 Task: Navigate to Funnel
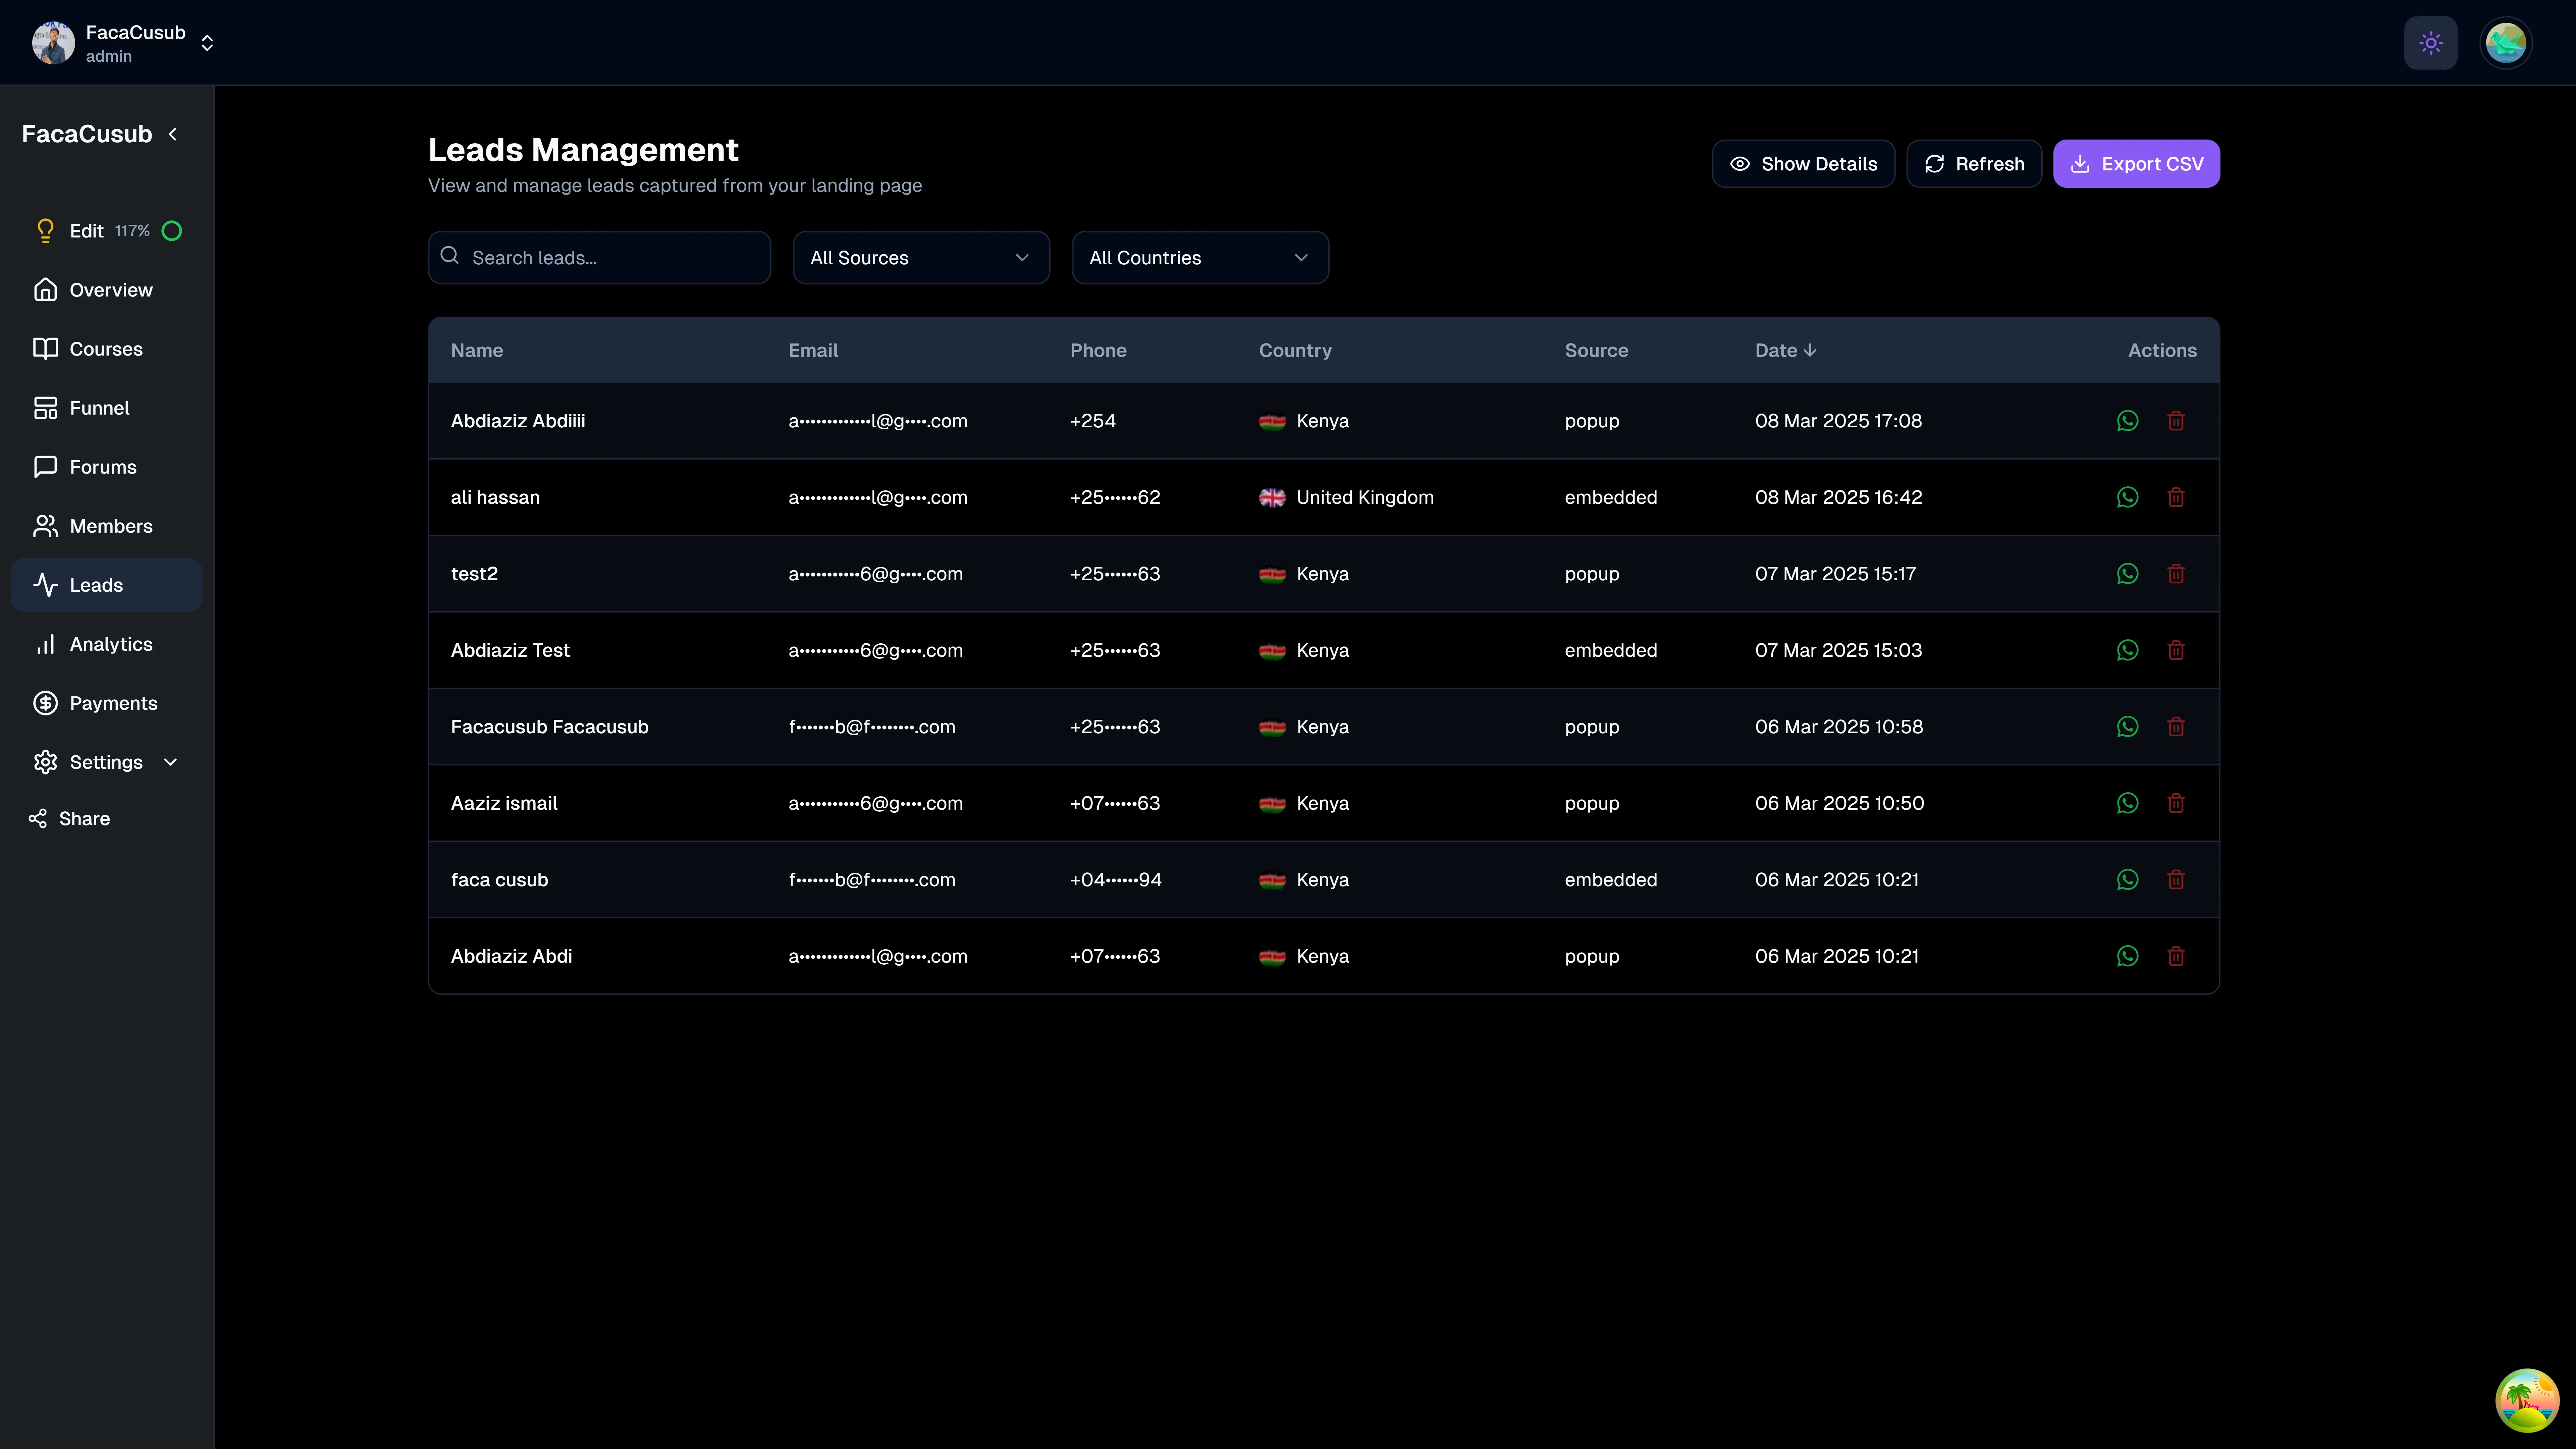point(106,408)
